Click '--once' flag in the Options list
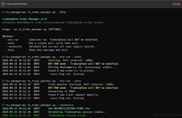 (10, 43)
